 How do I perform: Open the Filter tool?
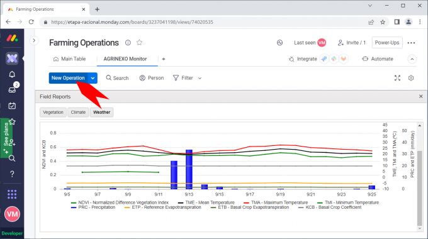[183, 78]
